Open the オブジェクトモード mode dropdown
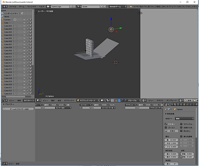This screenshot has height=166, width=199. (88, 100)
